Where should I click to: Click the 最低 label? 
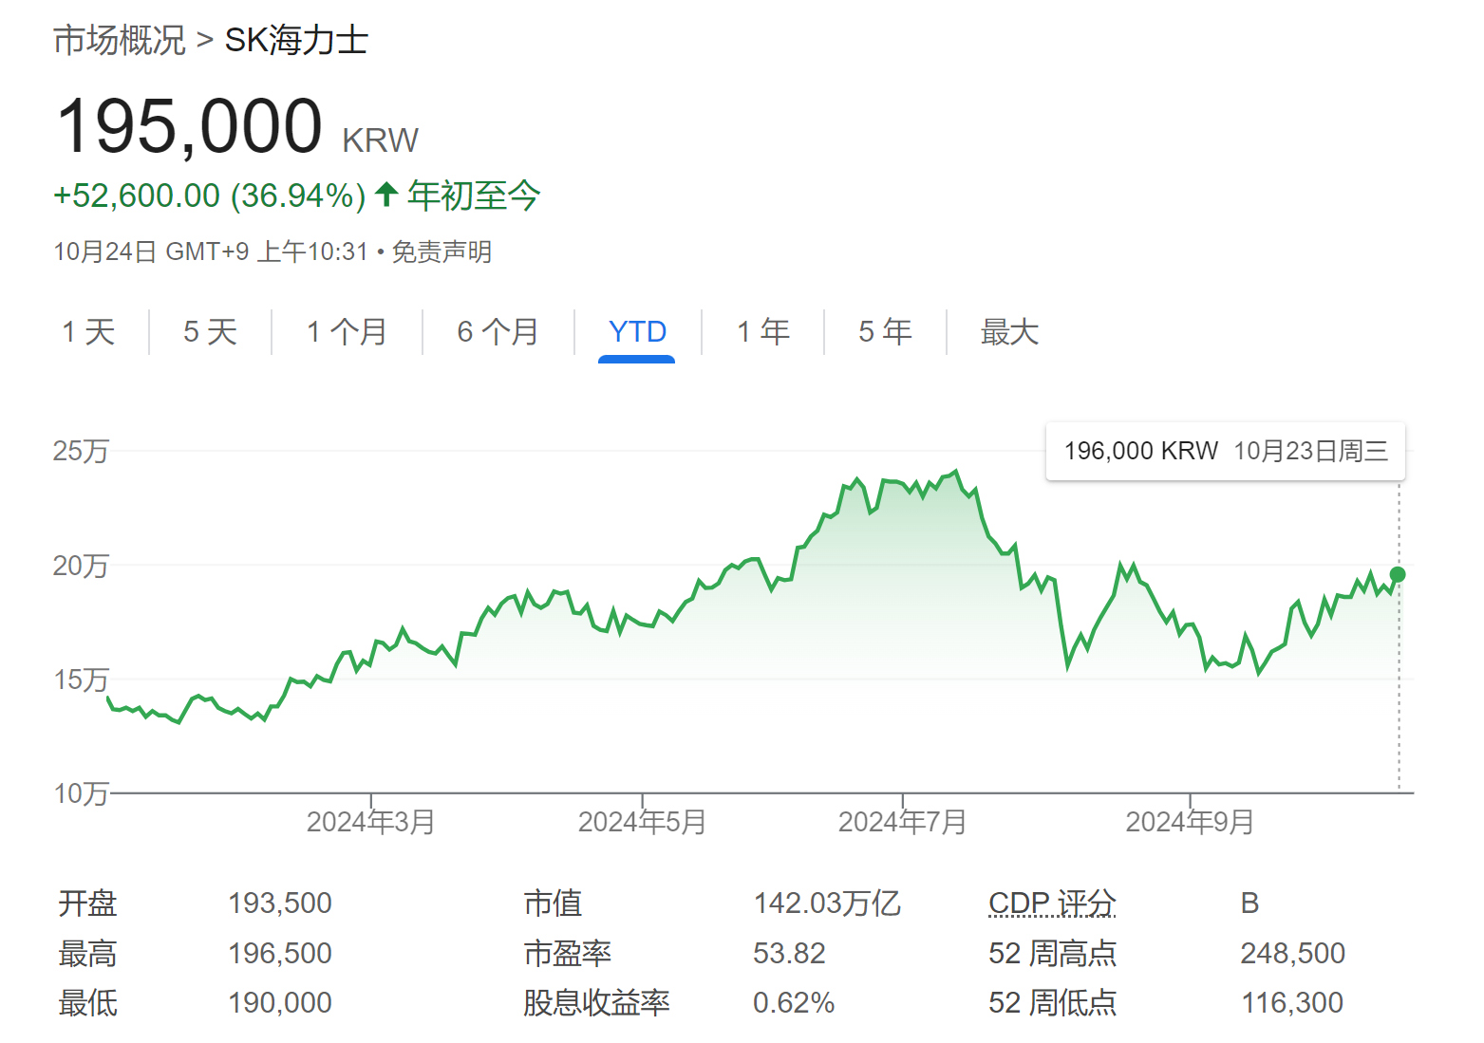(x=87, y=1003)
